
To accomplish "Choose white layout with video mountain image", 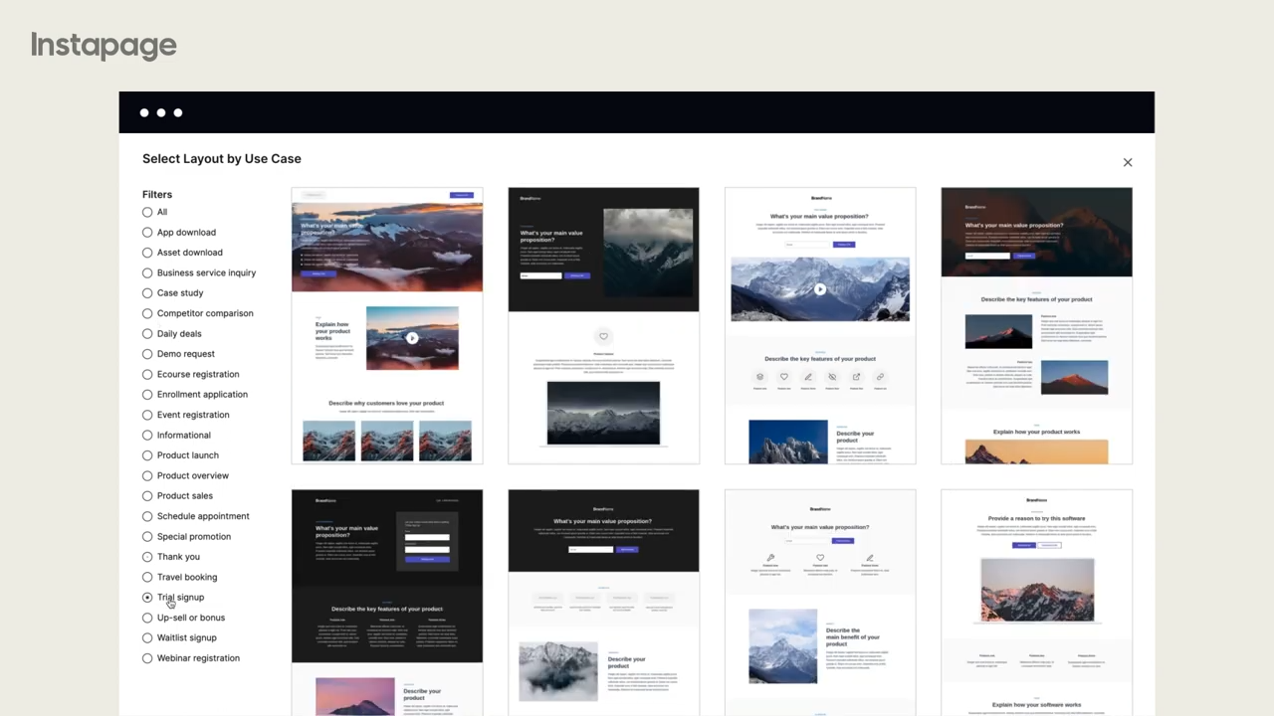I will click(820, 325).
